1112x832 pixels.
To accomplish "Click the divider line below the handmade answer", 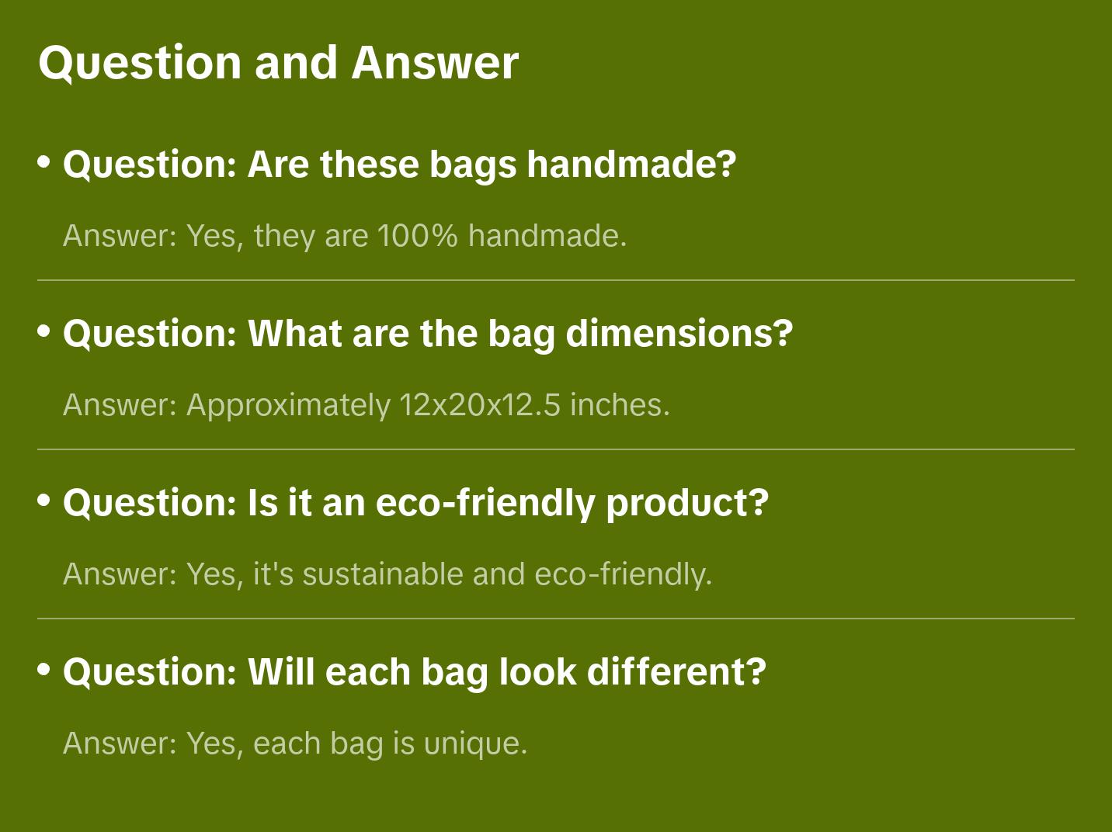I will coord(556,280).
